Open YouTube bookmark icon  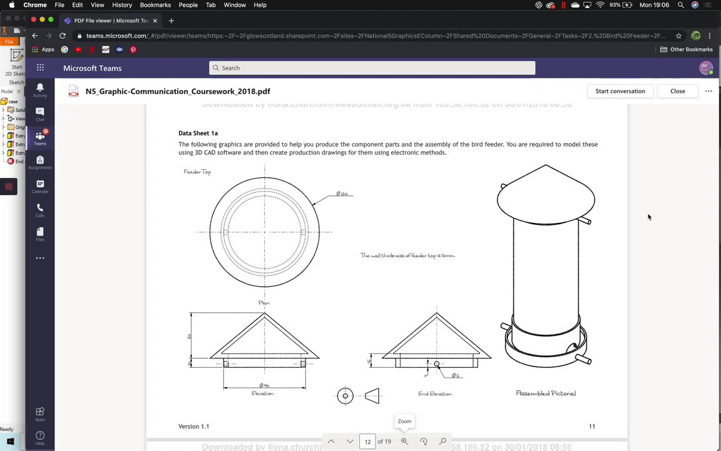78,49
